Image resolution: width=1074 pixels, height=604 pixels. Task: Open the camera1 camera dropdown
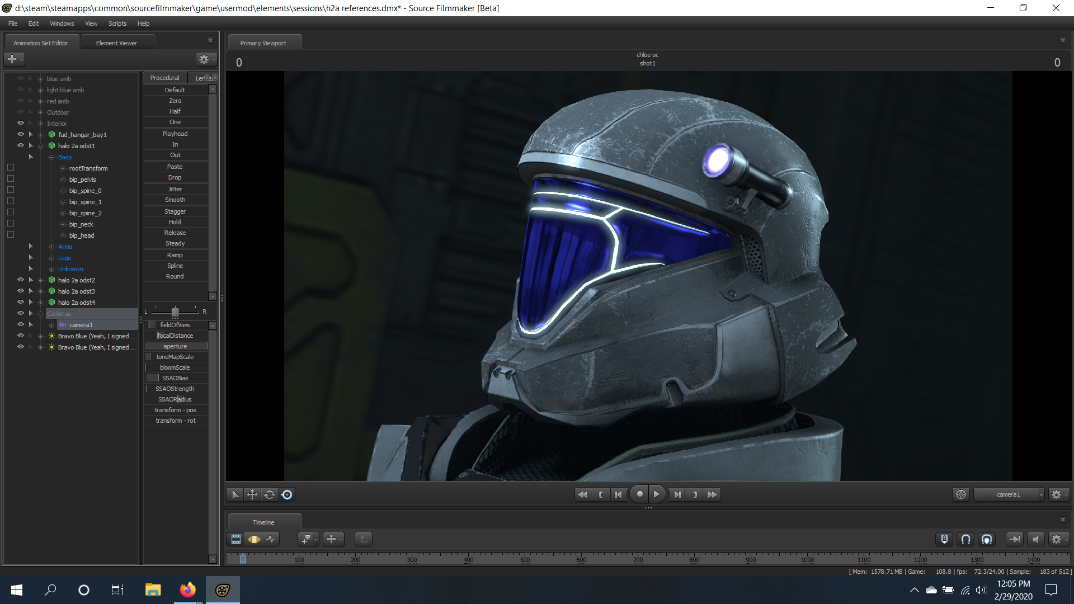(x=1009, y=494)
